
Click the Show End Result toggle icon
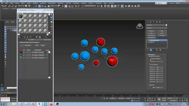tap(151, 50)
